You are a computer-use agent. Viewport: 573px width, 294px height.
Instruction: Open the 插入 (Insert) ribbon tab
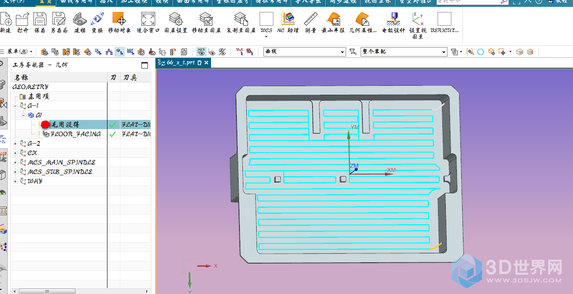point(107,2)
